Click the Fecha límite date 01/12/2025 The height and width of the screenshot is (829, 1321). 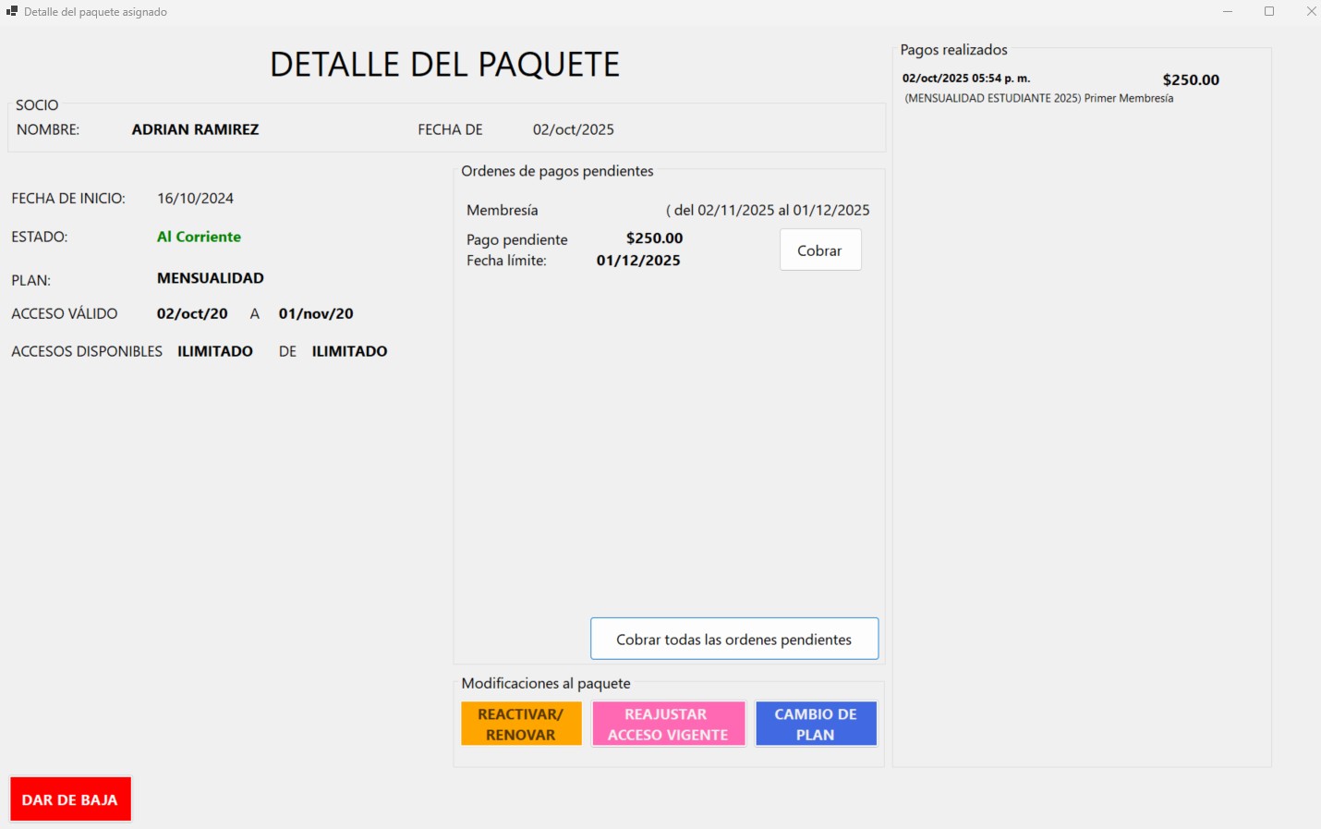[x=638, y=261]
